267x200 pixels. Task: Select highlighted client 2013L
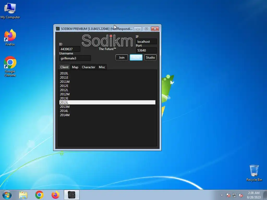coord(107,102)
